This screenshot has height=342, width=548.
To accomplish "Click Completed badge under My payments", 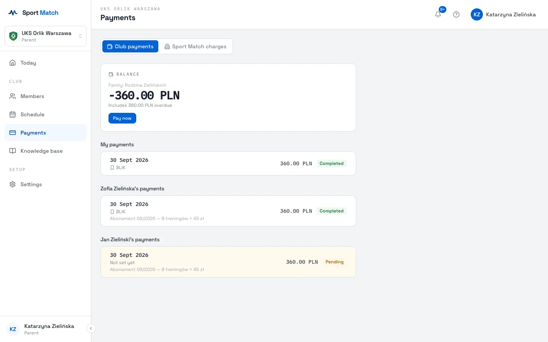I will [x=331, y=163].
